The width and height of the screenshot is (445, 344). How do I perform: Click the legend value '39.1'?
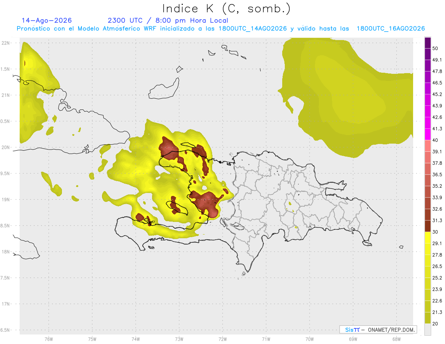[437, 151]
